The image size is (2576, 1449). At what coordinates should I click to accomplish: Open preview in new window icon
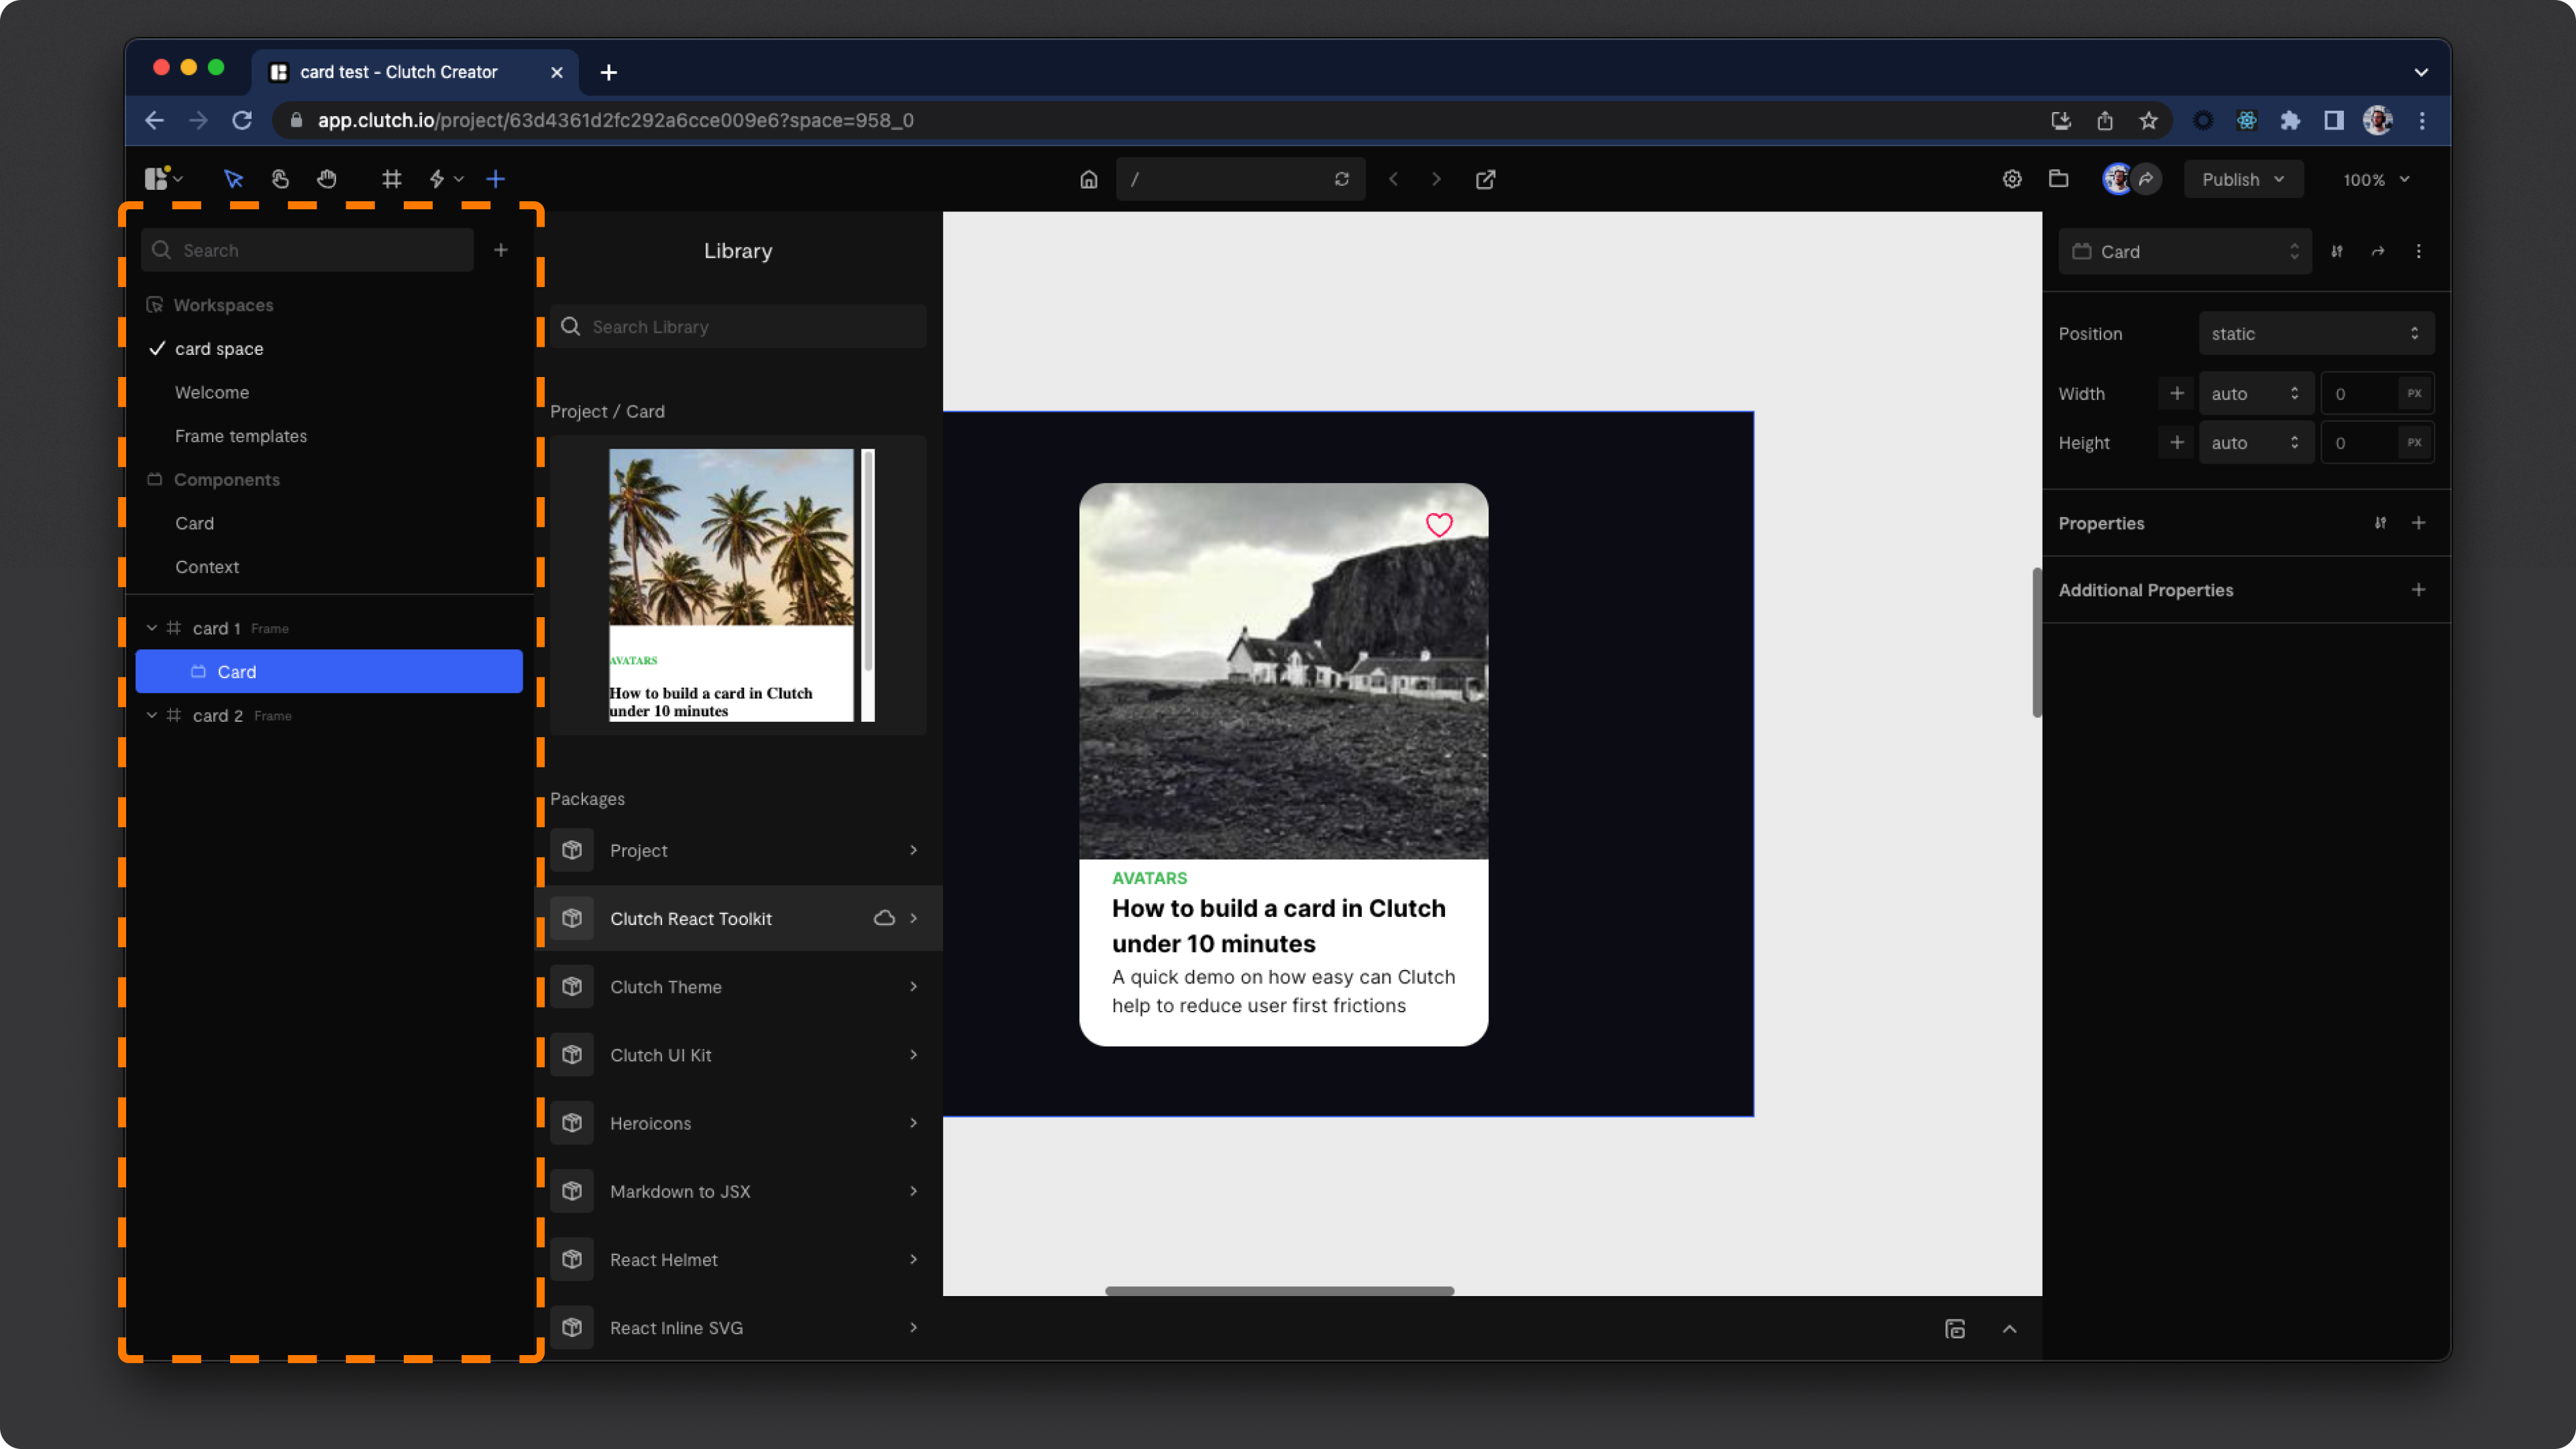point(1485,179)
